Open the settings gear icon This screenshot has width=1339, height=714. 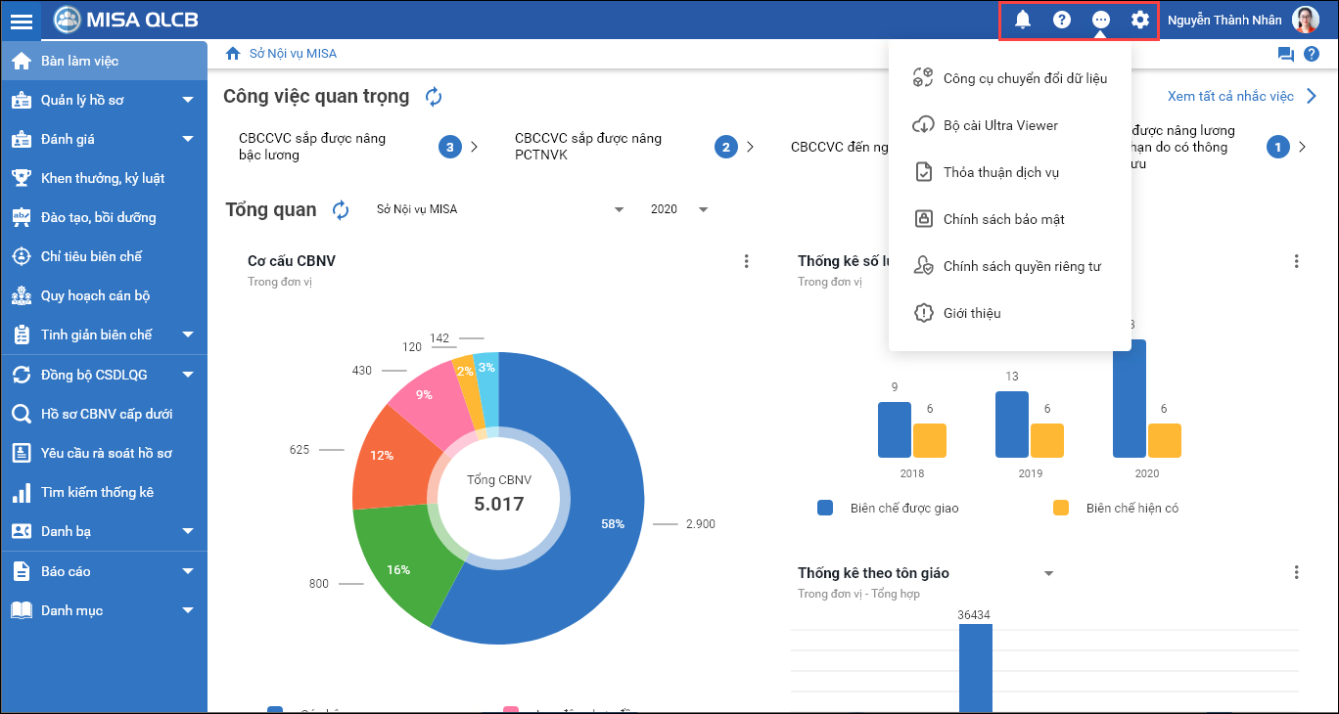(1140, 20)
